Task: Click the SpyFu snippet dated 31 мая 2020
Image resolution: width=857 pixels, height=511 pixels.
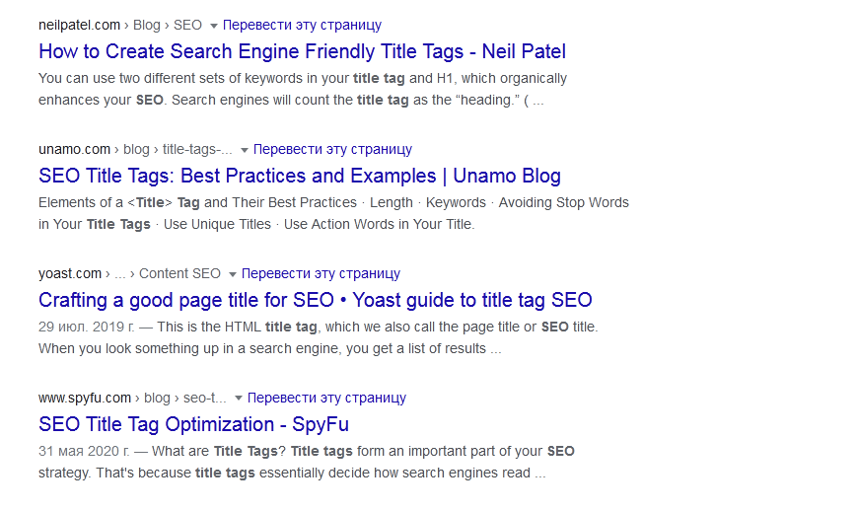Action: [307, 462]
